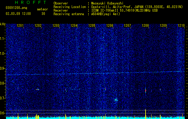Screen dimensions: 188x119
Task: Click the 1208 time marker
Action: (145, 25)
